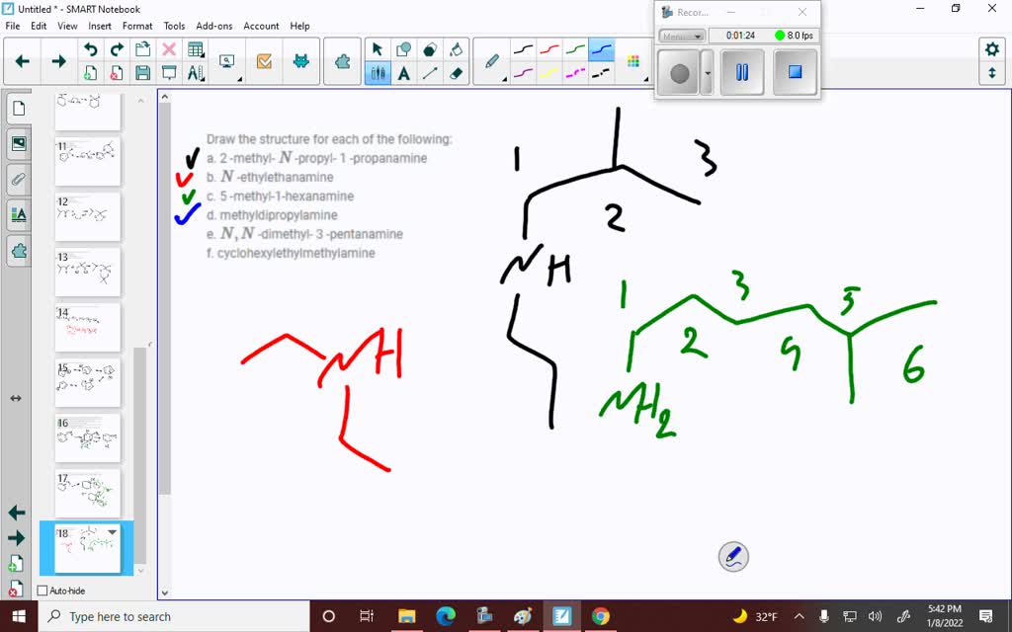Click the floating pen tool badge

(x=733, y=557)
